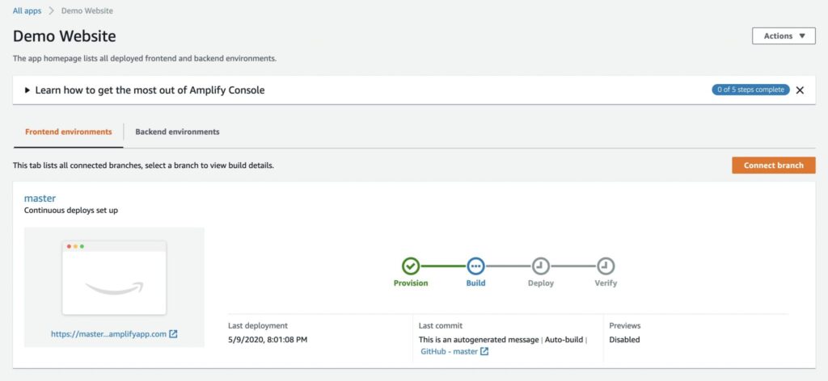Click the 0 of 5 steps complete badge
The image size is (828, 381).
[x=750, y=90]
